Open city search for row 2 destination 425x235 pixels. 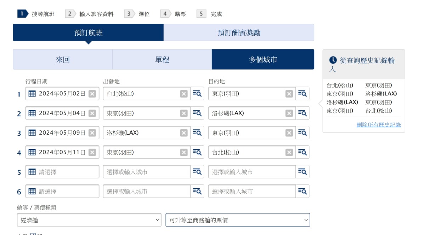tap(302, 113)
